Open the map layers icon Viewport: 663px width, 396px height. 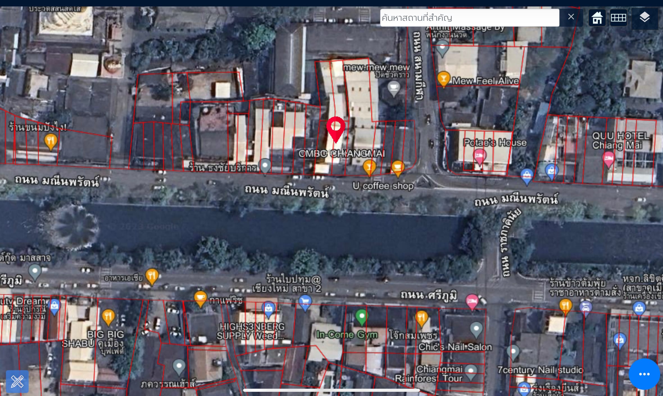click(645, 18)
